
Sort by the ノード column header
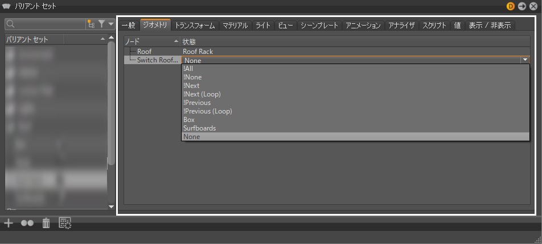(x=152, y=41)
